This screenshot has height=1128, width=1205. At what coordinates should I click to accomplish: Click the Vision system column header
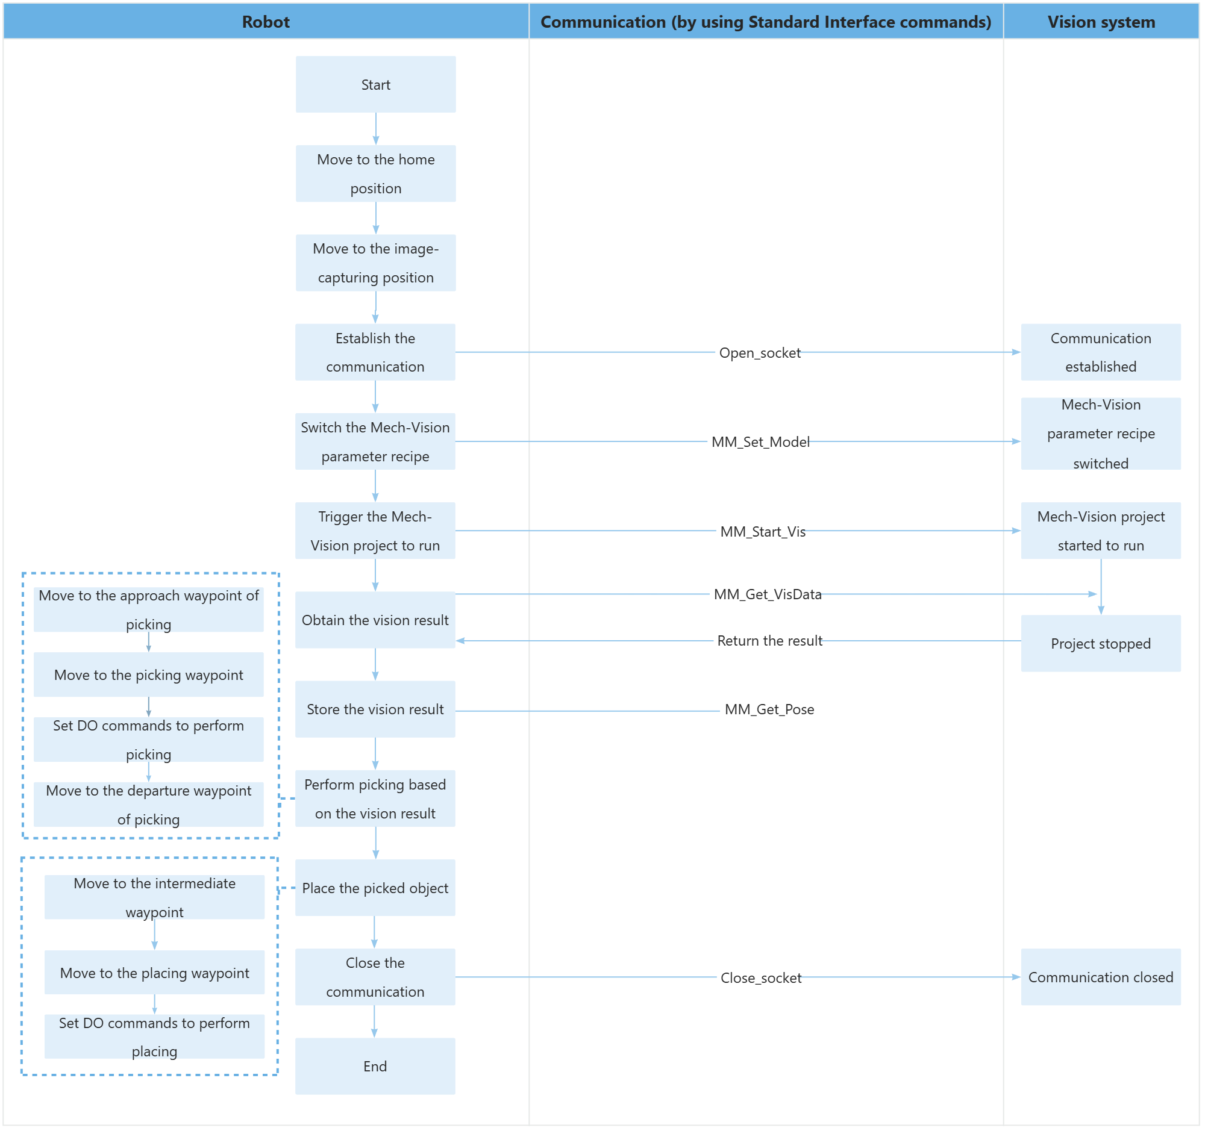[x=1101, y=22]
